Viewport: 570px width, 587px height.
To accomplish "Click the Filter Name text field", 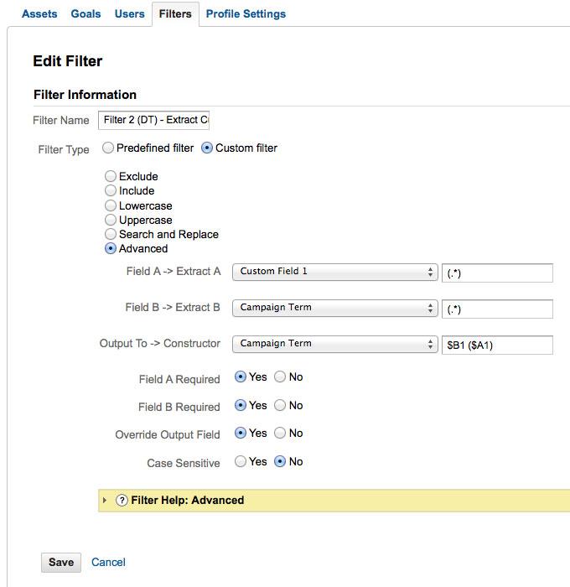I will [153, 120].
